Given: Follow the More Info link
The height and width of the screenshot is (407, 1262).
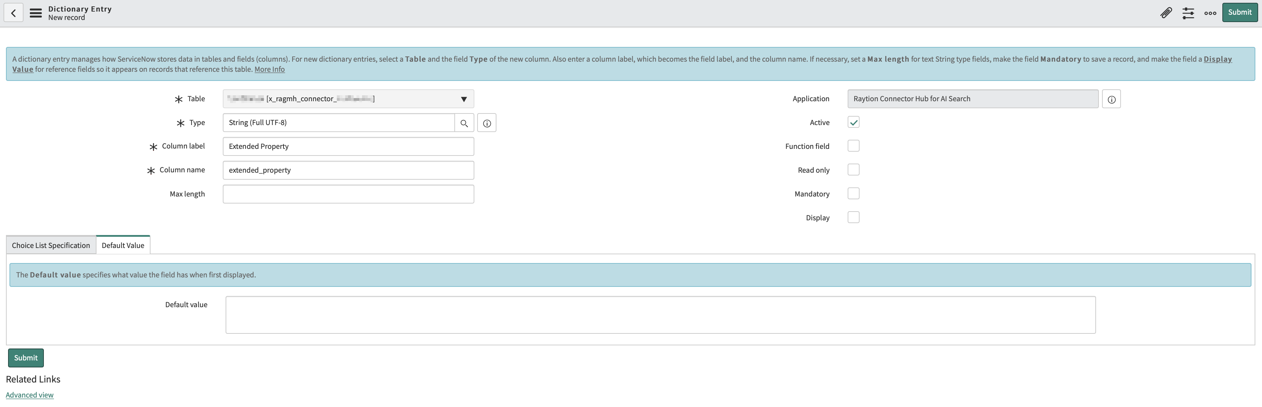Looking at the screenshot, I should [x=269, y=69].
